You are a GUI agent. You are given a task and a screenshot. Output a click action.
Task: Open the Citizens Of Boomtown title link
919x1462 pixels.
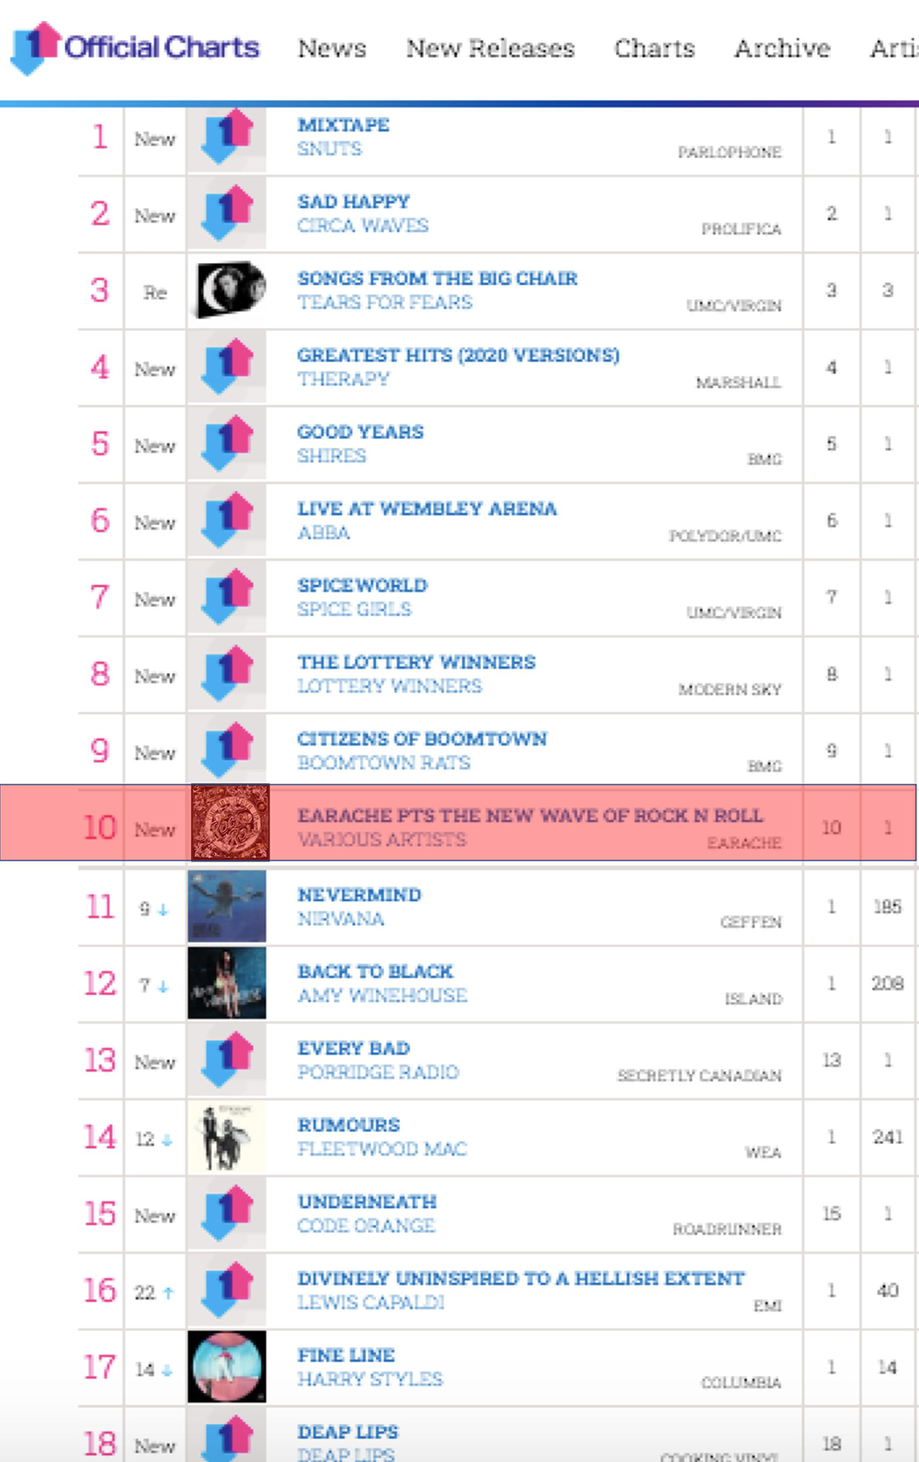point(422,738)
